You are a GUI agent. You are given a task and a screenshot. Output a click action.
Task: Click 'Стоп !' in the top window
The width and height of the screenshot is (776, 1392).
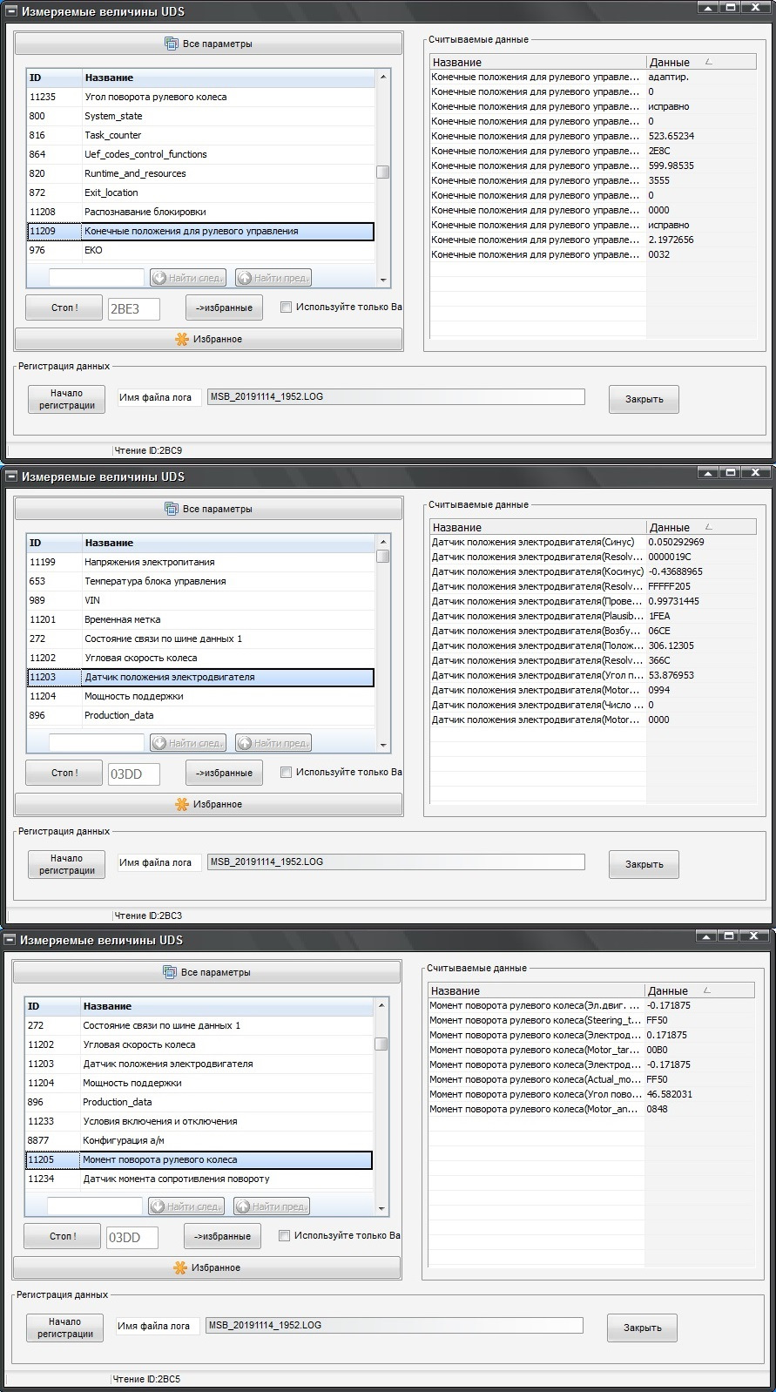(64, 307)
